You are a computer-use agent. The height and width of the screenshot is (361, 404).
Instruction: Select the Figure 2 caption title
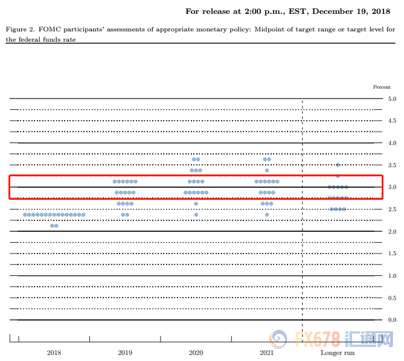[x=200, y=34]
